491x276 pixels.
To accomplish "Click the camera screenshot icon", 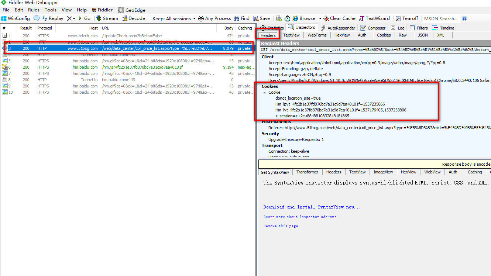I will click(279, 18).
